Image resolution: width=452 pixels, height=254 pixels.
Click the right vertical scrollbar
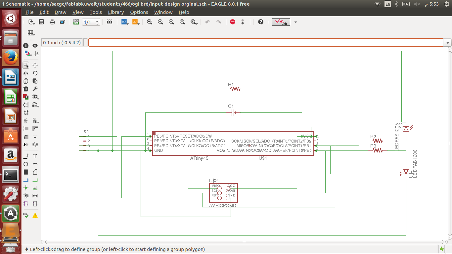(449, 143)
